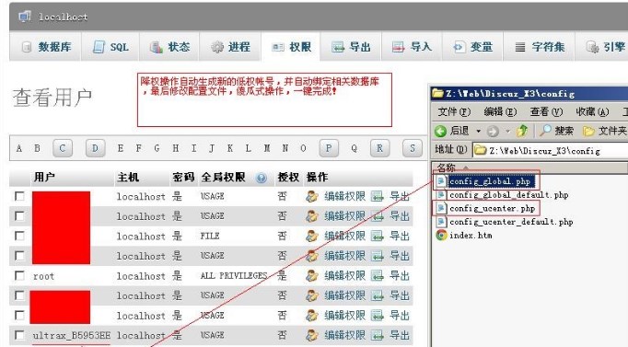The height and width of the screenshot is (347, 628).
Task: Open the 查看(V) menu in Explorer
Action: 546,111
